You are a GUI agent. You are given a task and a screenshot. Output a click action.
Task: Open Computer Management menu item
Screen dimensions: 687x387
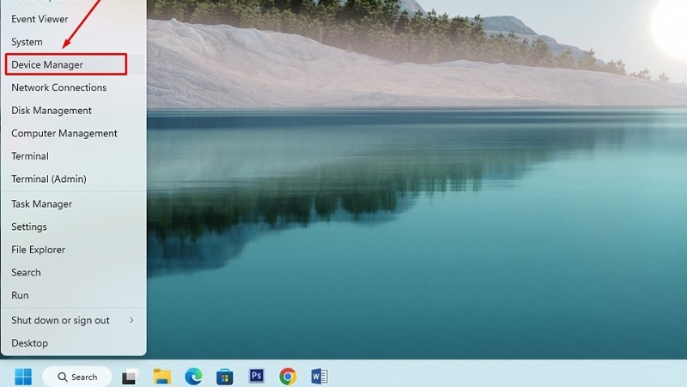(74, 133)
